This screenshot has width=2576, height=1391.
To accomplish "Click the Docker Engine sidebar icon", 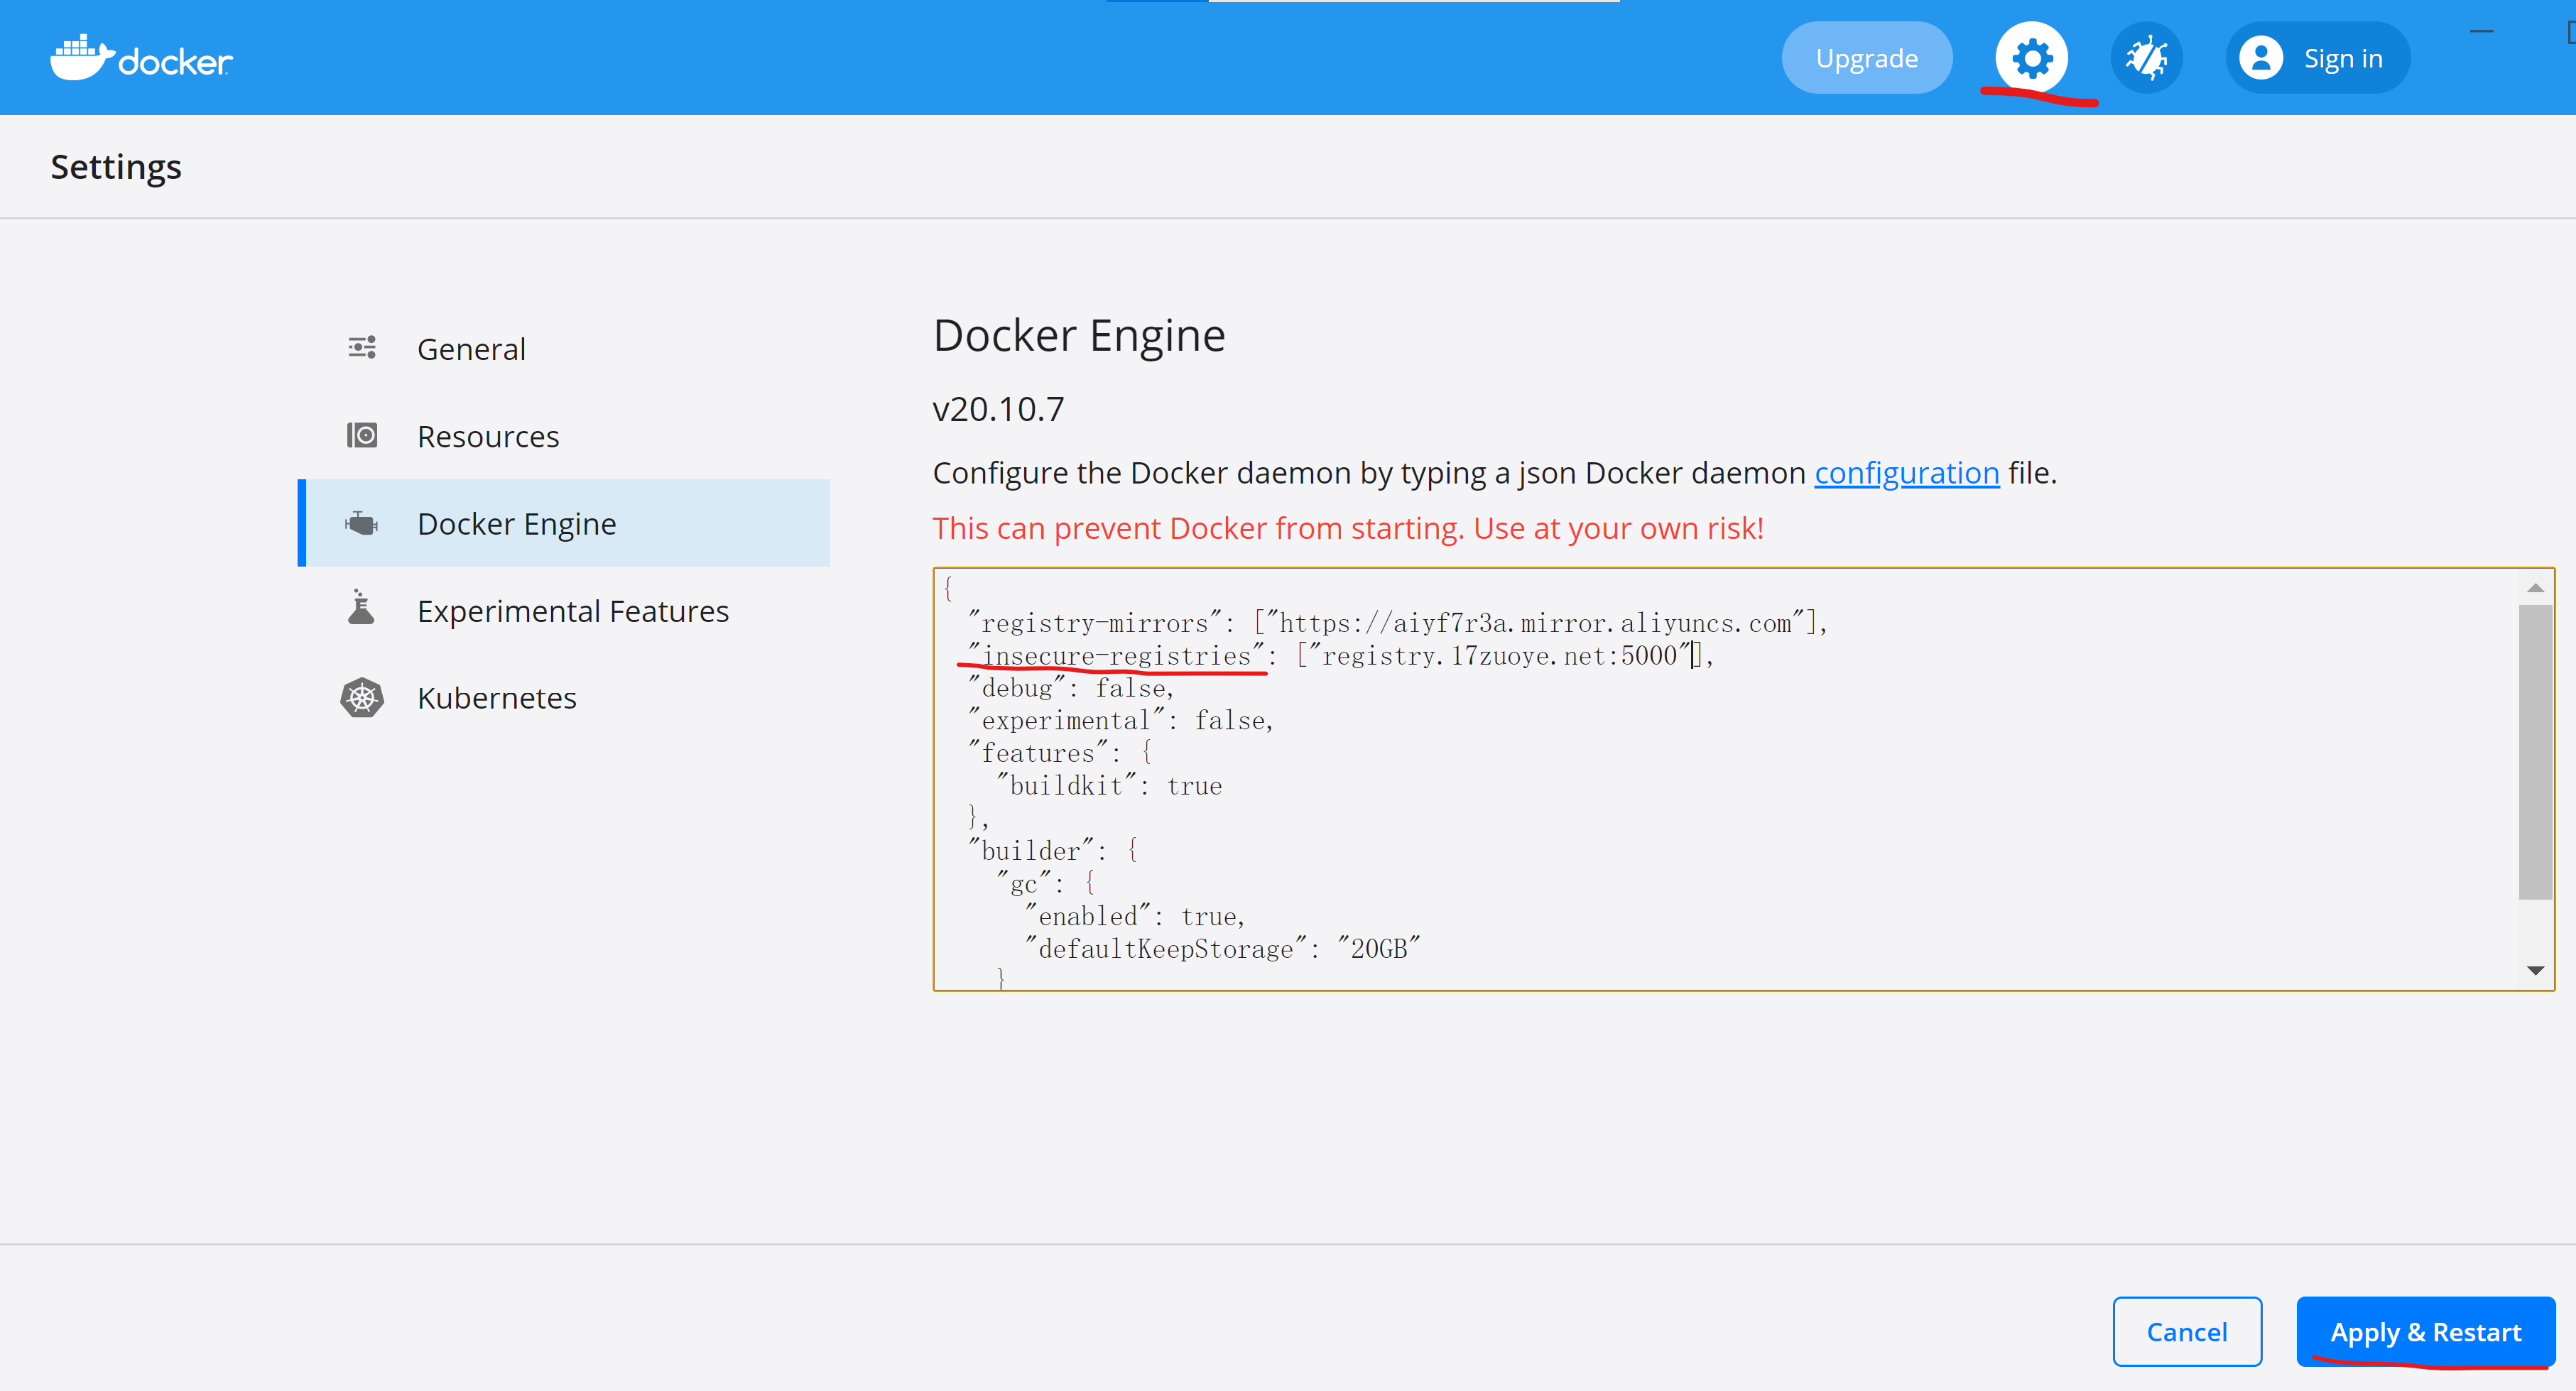I will (x=362, y=523).
